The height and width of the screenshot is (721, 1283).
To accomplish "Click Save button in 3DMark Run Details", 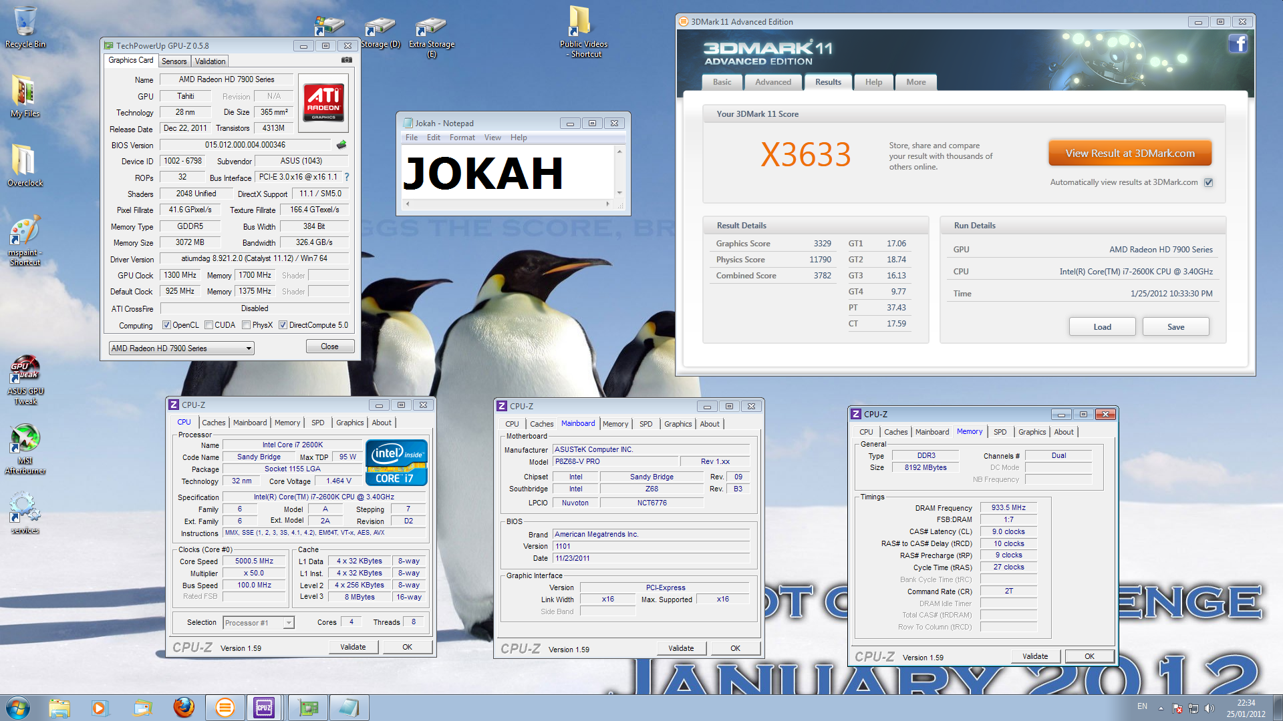I will (1175, 327).
